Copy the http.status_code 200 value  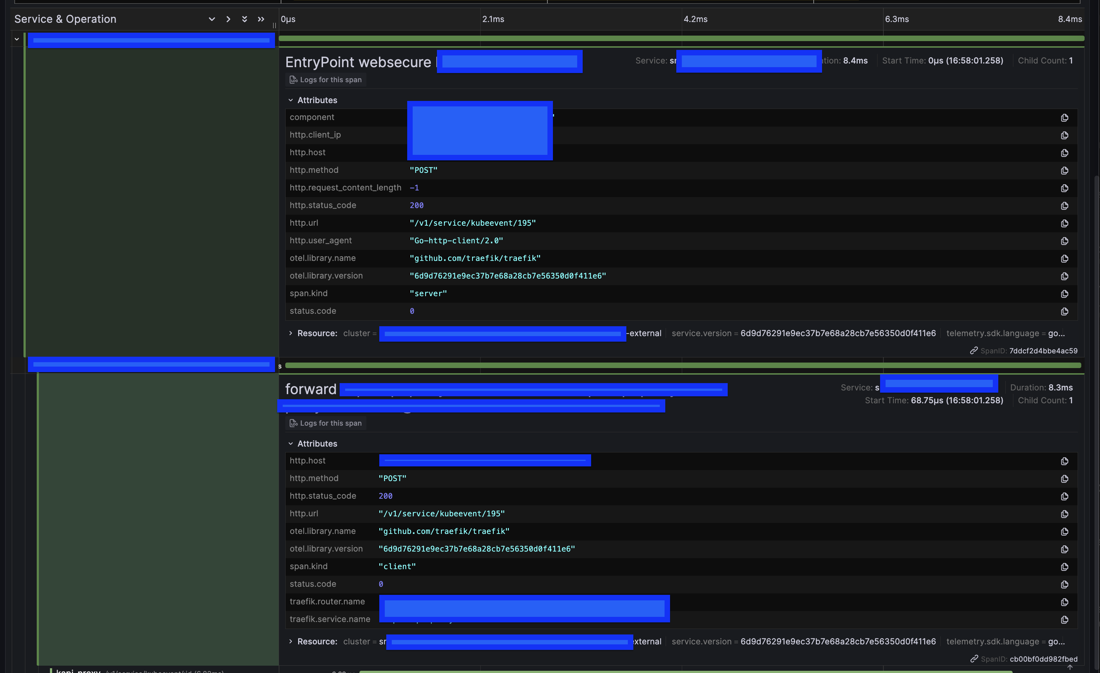point(1065,205)
